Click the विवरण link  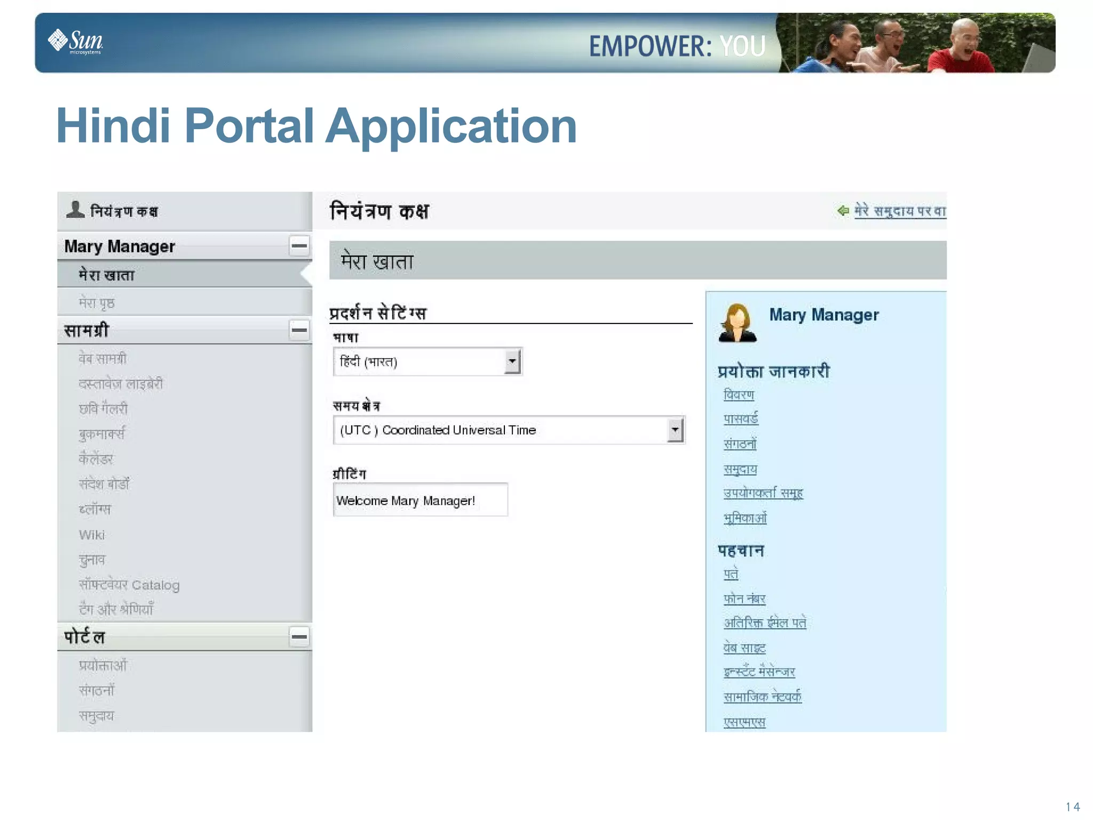tap(739, 395)
